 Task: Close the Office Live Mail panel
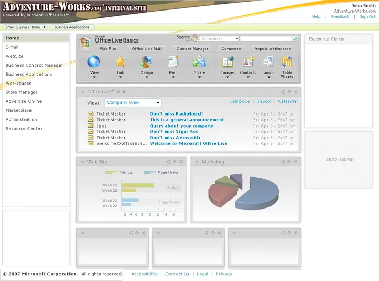click(x=296, y=92)
